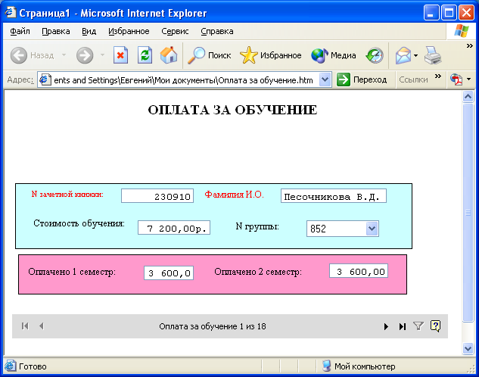Viewport: 479px width, 377px height.
Task: Click the Фамилия И.О. red label
Action: click(x=235, y=195)
